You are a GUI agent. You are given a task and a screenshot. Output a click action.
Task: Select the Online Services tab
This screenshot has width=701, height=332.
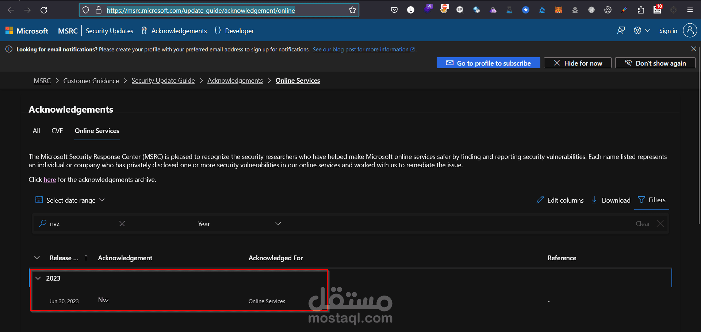pyautogui.click(x=97, y=130)
